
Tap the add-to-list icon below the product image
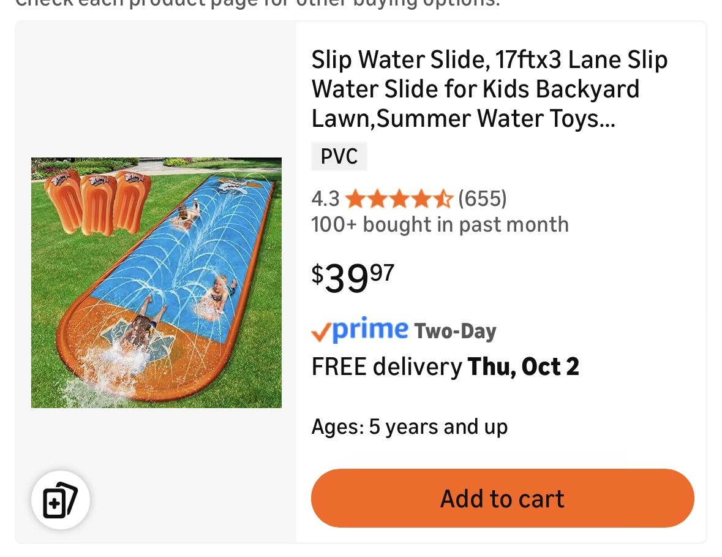pyautogui.click(x=60, y=501)
